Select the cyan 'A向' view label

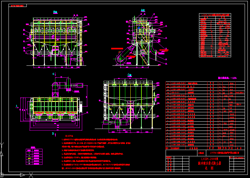[x=143, y=10]
